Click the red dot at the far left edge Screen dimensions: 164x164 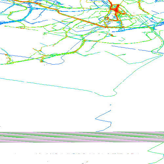click(0, 126)
